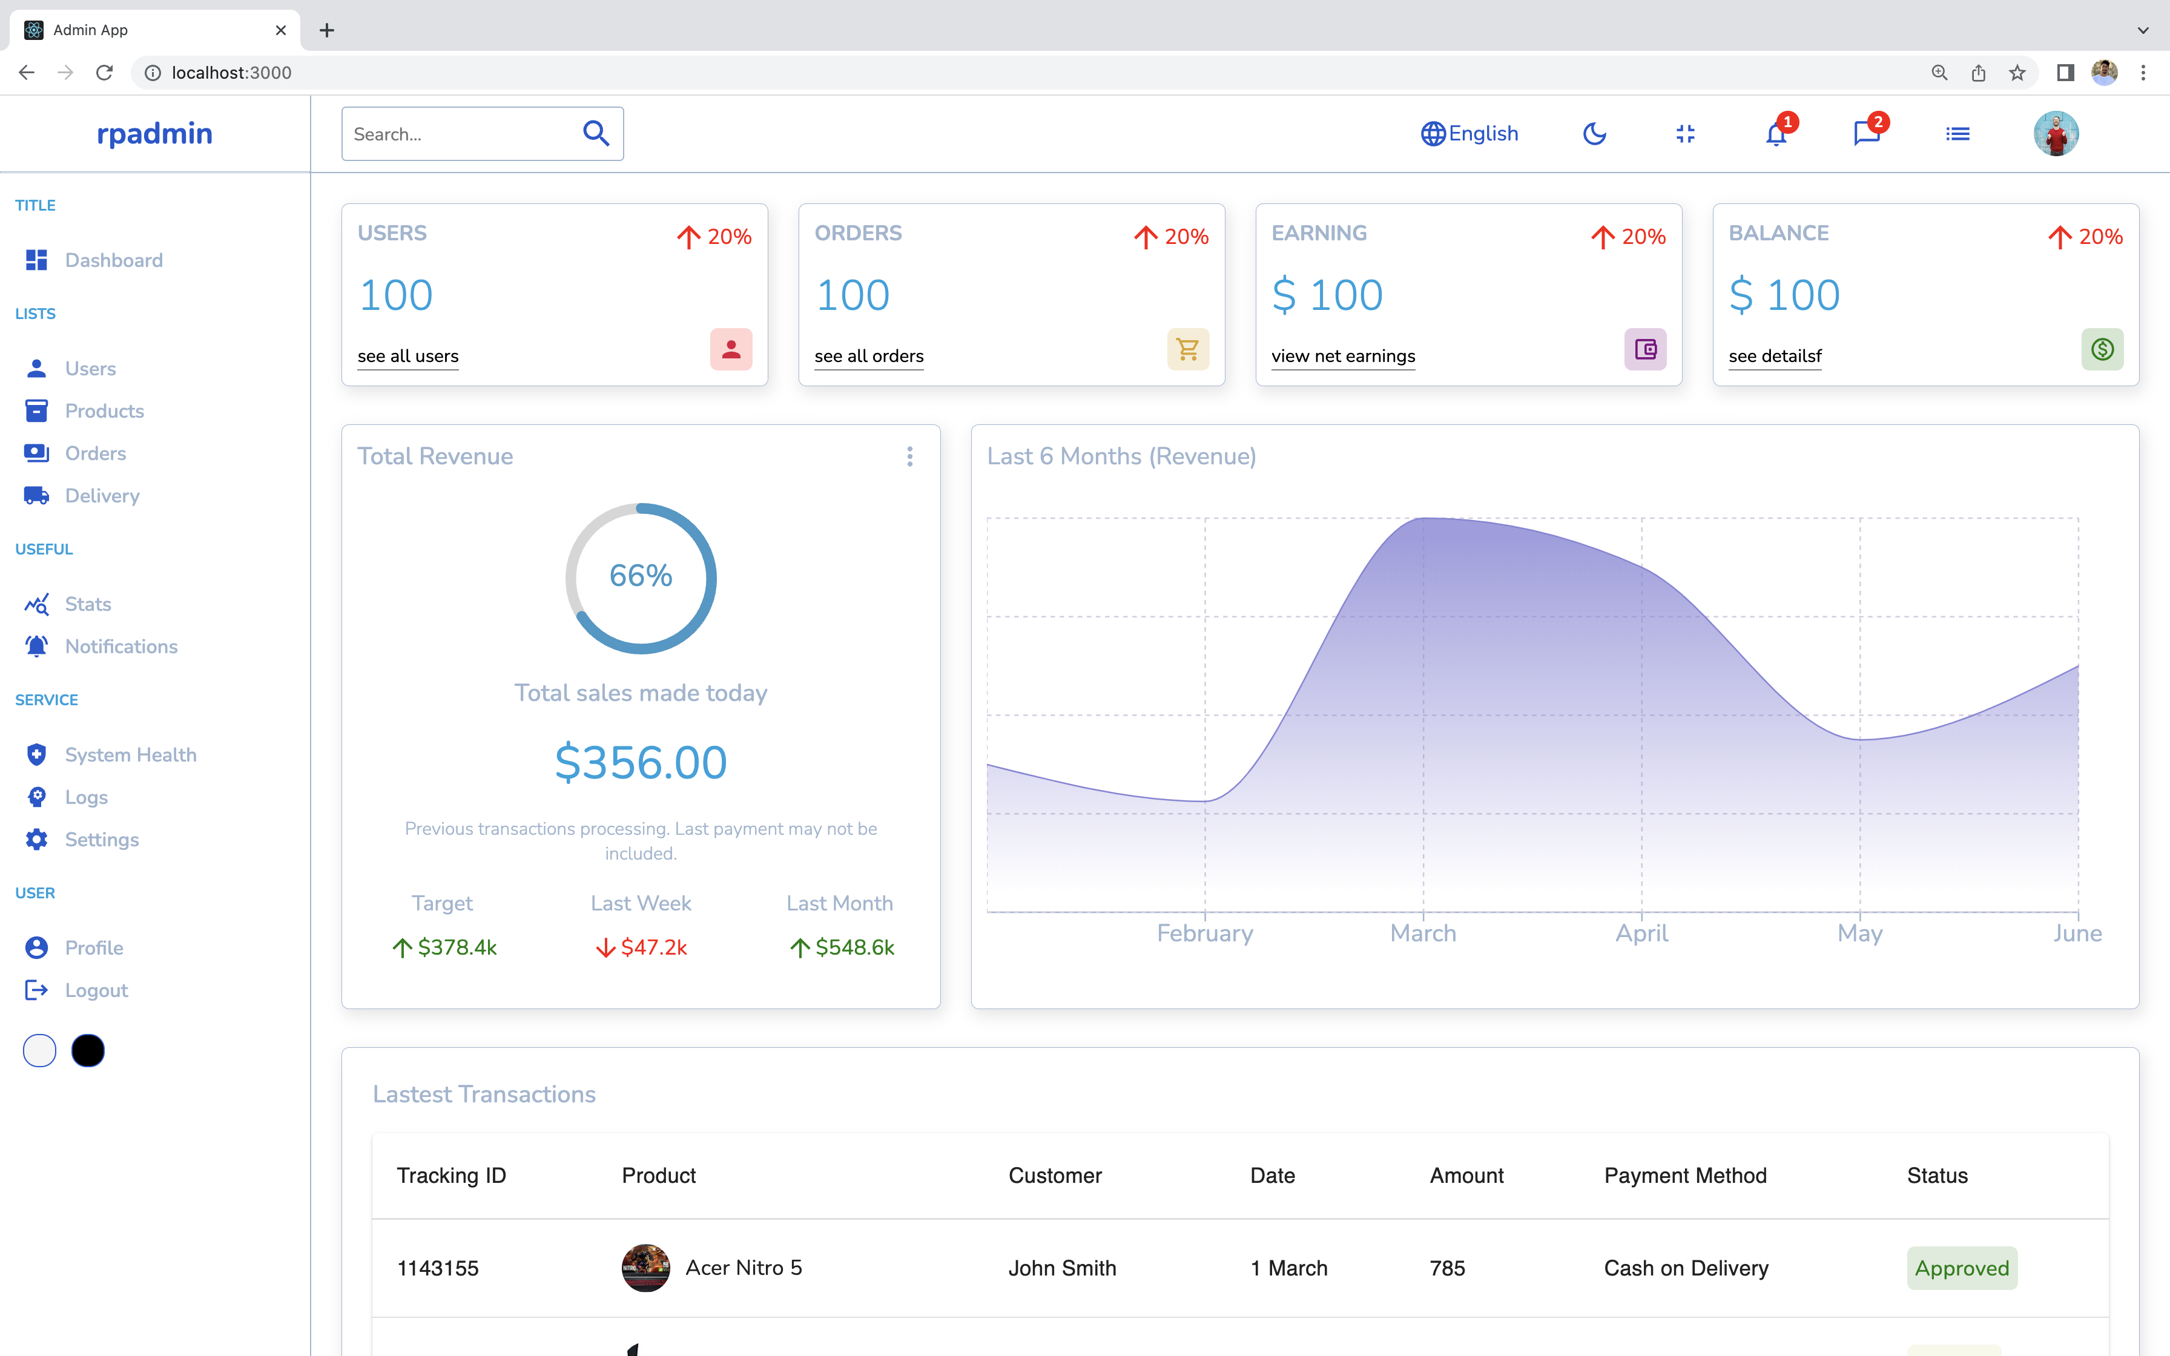
Task: Click the Notifications bell icon in sidebar
Action: pos(36,646)
